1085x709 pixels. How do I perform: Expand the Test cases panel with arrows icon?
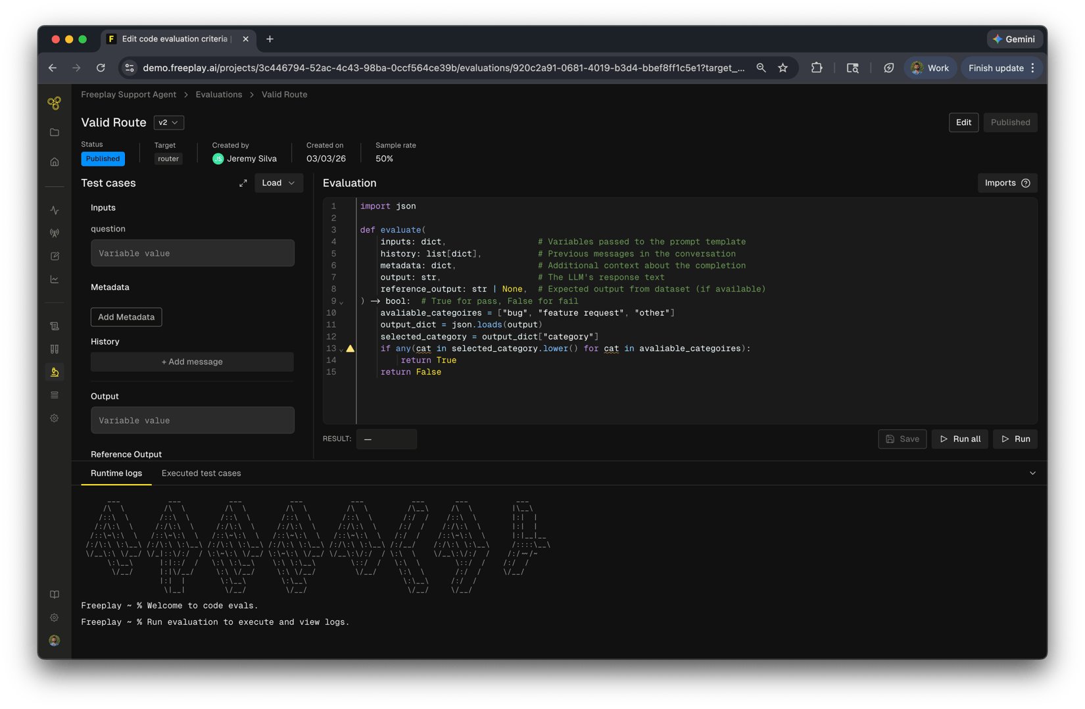pos(243,183)
